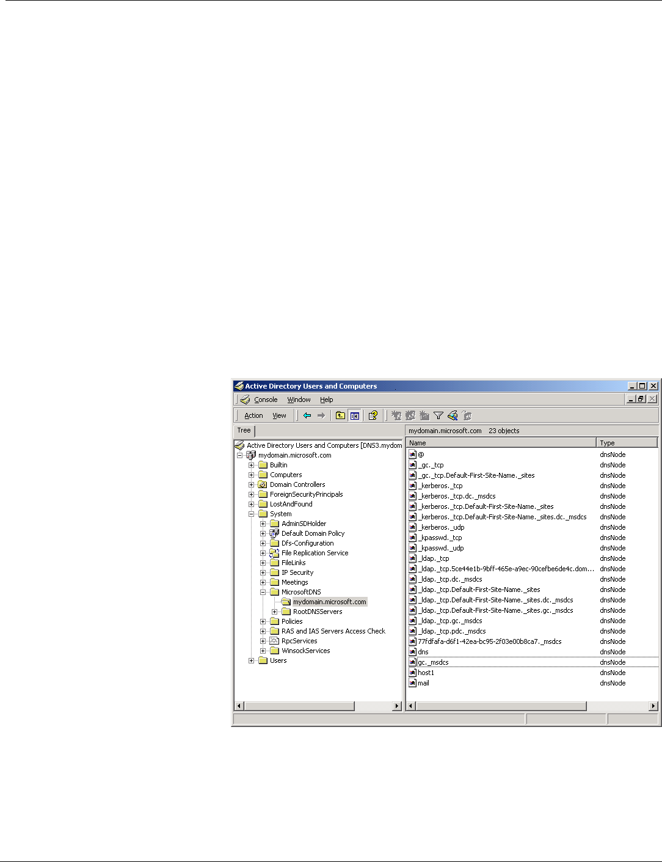Click the Up One Level folder icon
This screenshot has height=862, width=662.
coord(340,415)
